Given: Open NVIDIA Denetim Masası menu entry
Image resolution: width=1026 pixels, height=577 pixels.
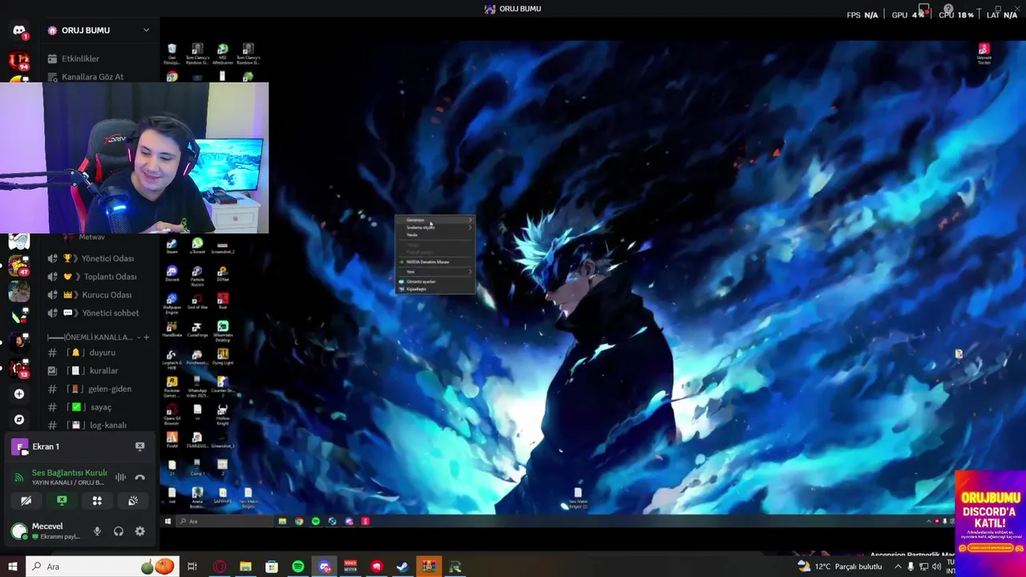Looking at the screenshot, I should tap(435, 262).
